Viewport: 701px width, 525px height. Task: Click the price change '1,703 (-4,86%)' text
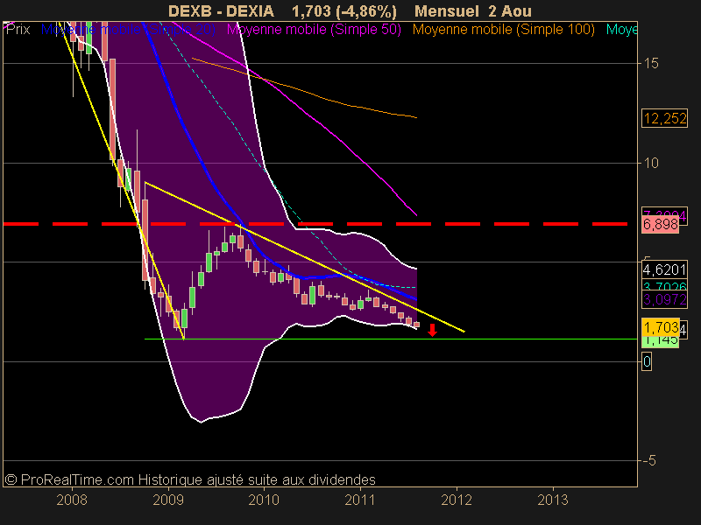[x=344, y=10]
